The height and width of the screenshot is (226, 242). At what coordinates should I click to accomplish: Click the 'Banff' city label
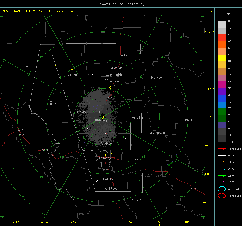[x=44, y=150]
